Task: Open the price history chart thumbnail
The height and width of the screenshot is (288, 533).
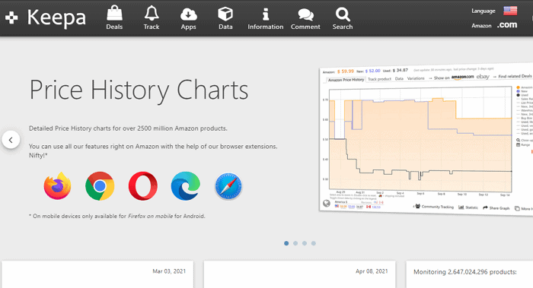Action: pos(426,139)
